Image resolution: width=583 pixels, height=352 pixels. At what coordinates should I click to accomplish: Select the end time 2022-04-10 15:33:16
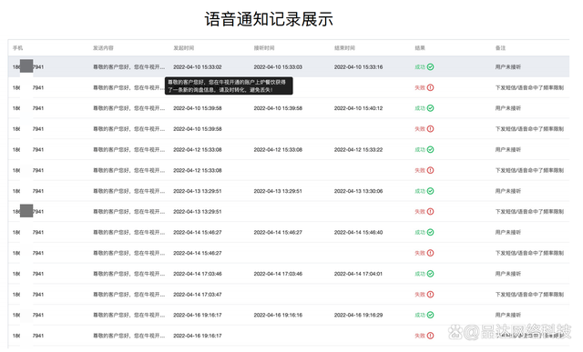(x=358, y=67)
